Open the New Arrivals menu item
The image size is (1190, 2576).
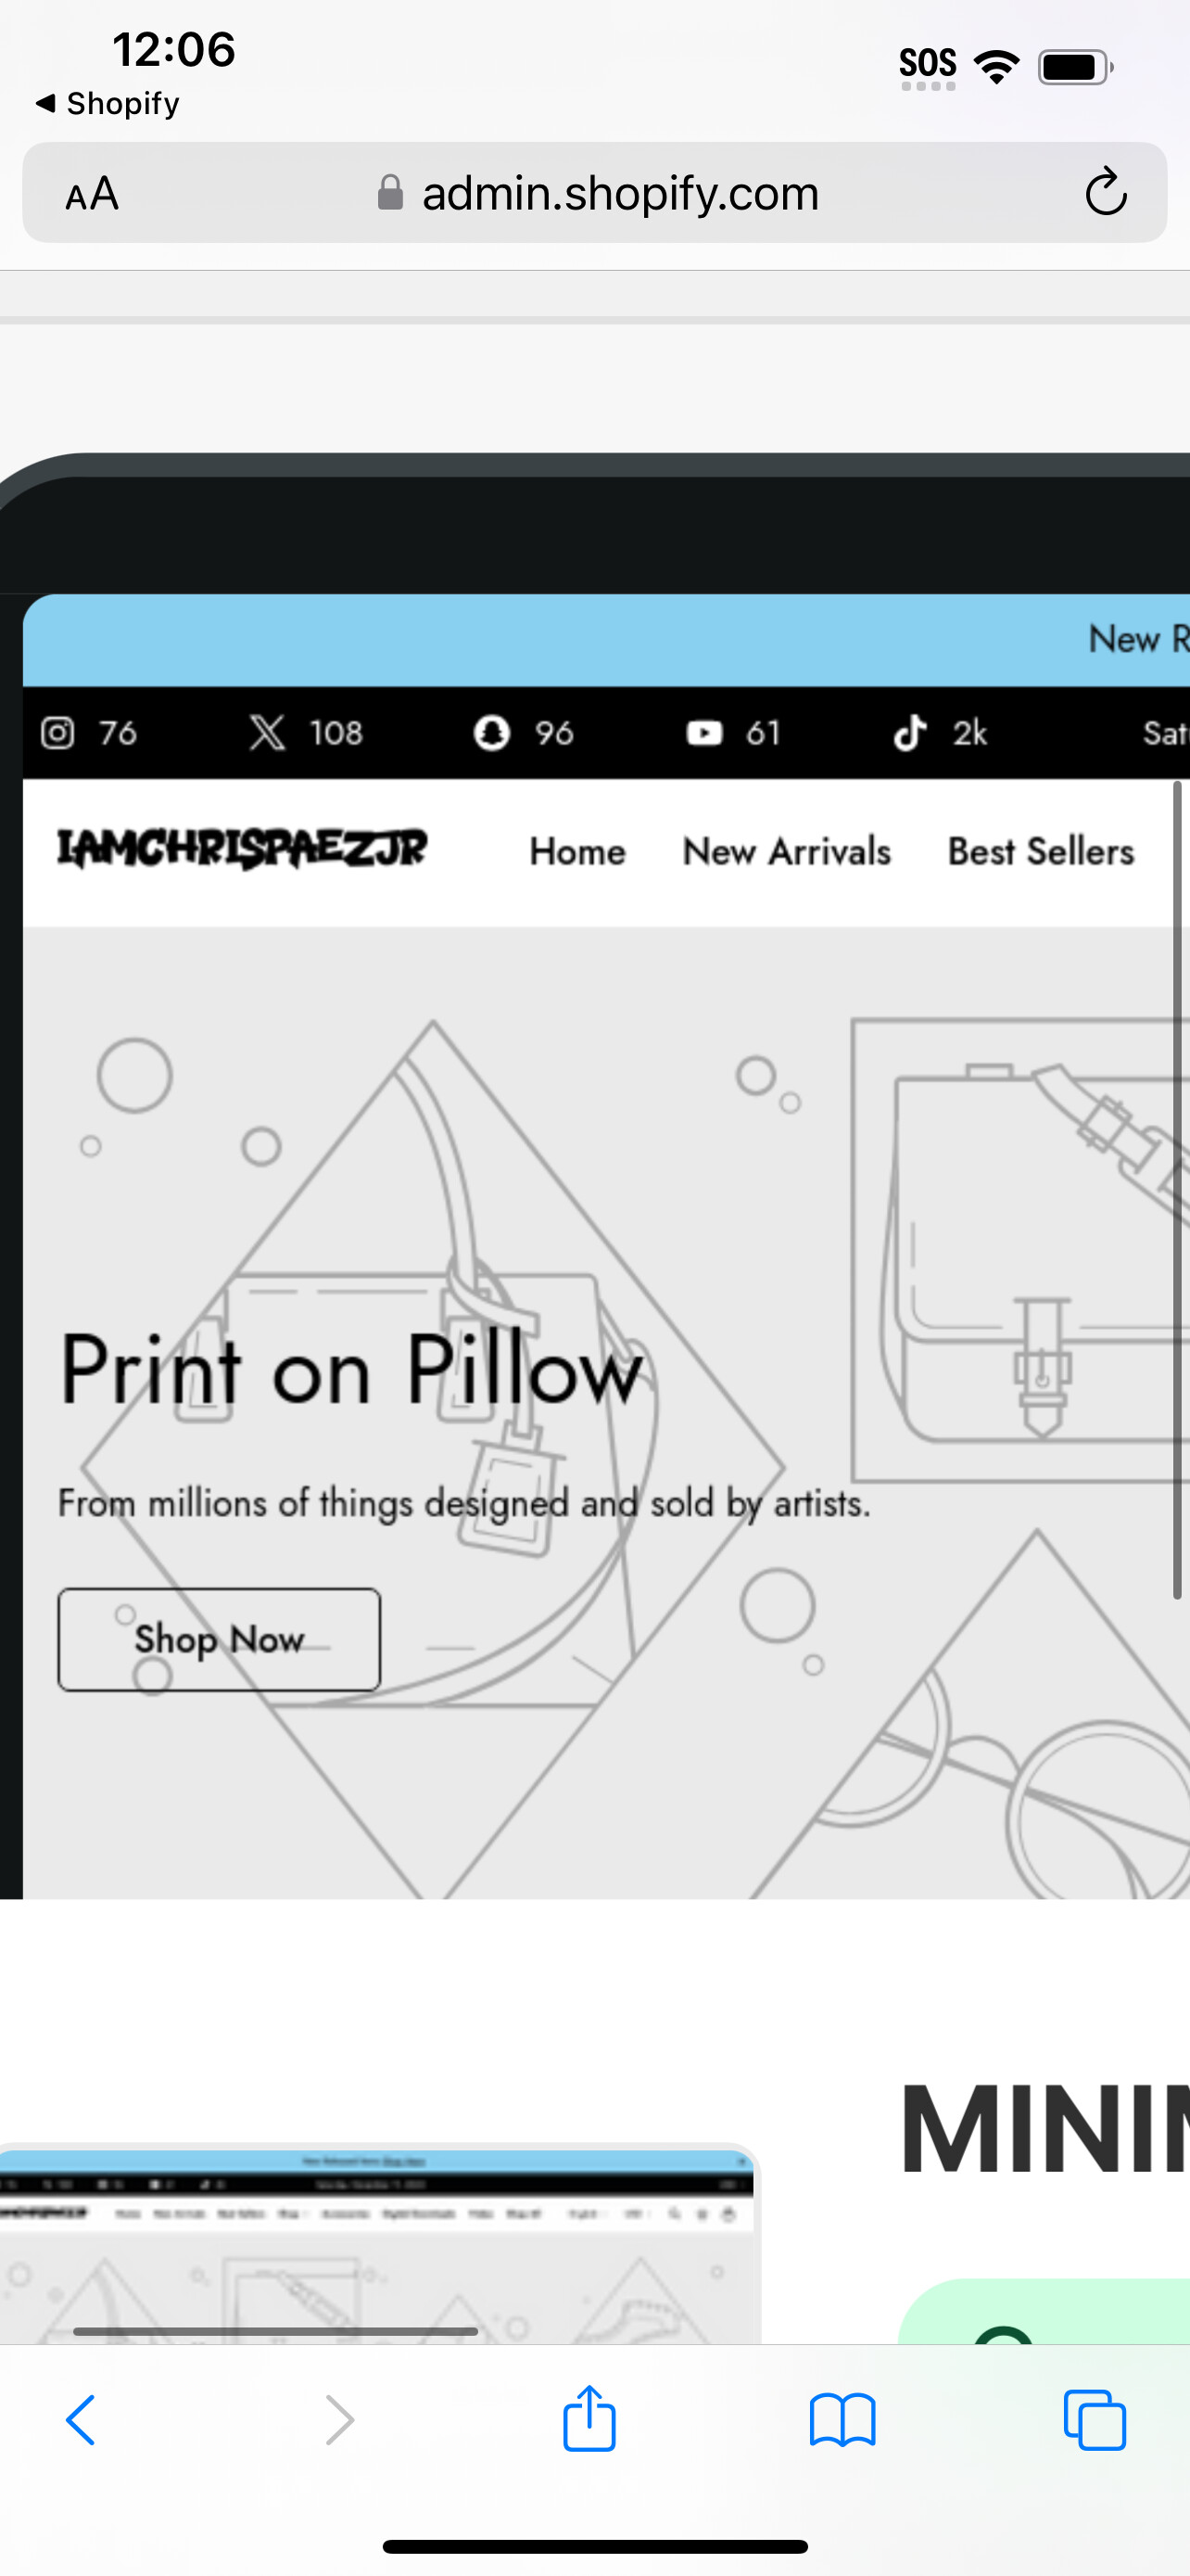pos(788,852)
